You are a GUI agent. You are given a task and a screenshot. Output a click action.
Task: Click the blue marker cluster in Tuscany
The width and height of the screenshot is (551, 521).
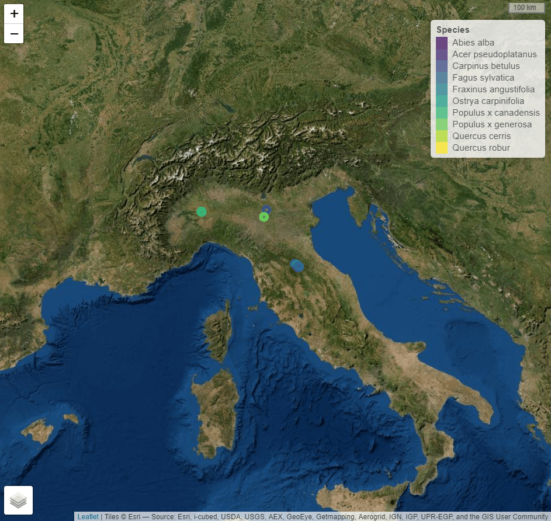297,266
